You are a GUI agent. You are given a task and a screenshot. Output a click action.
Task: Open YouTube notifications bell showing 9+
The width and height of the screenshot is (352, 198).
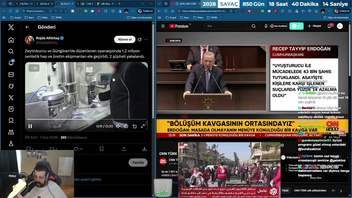click(x=330, y=26)
